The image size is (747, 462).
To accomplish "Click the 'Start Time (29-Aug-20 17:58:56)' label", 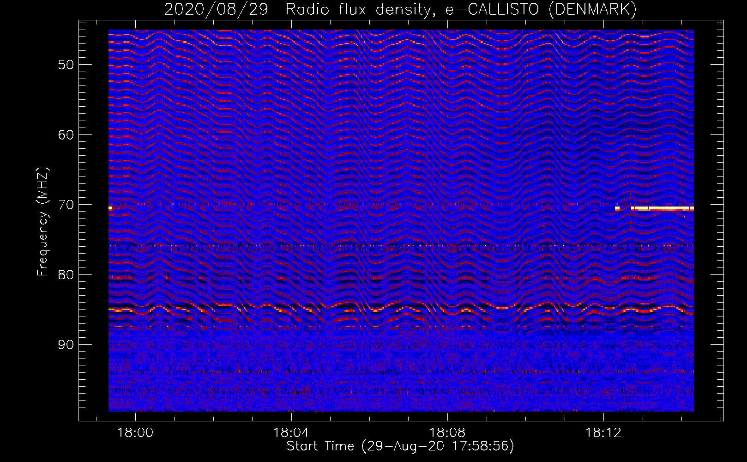I will coord(400,446).
